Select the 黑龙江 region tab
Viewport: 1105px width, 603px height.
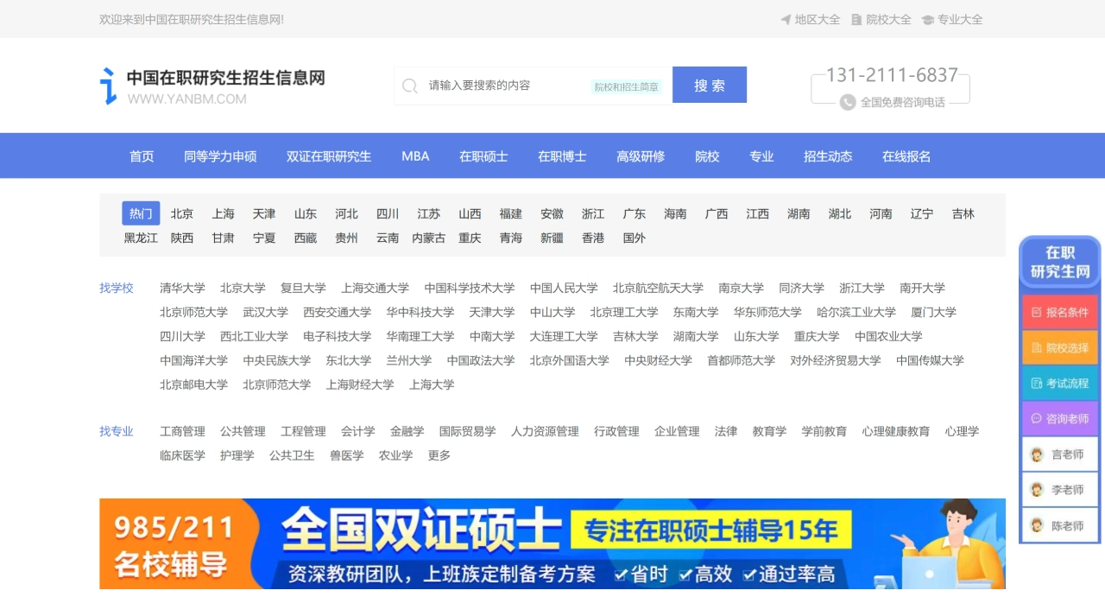point(141,238)
